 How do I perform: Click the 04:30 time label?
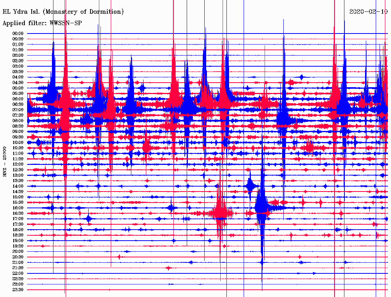click(x=18, y=83)
